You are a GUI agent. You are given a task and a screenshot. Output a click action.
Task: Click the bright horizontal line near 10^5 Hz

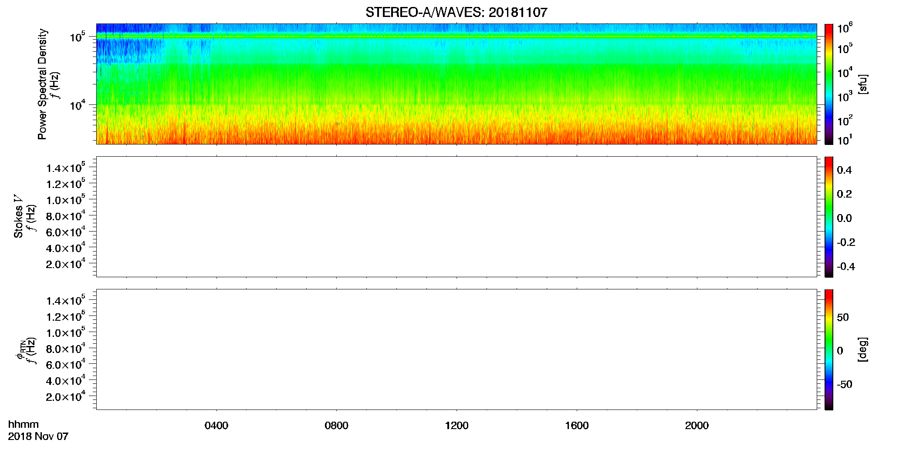(x=456, y=36)
